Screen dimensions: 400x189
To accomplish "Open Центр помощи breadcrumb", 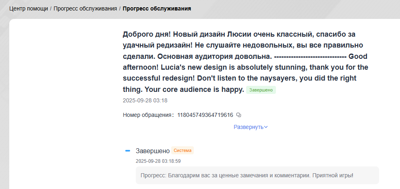I will (x=28, y=8).
